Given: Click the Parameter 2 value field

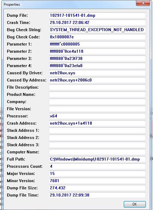Looking at the screenshot, I should pos(97,51).
